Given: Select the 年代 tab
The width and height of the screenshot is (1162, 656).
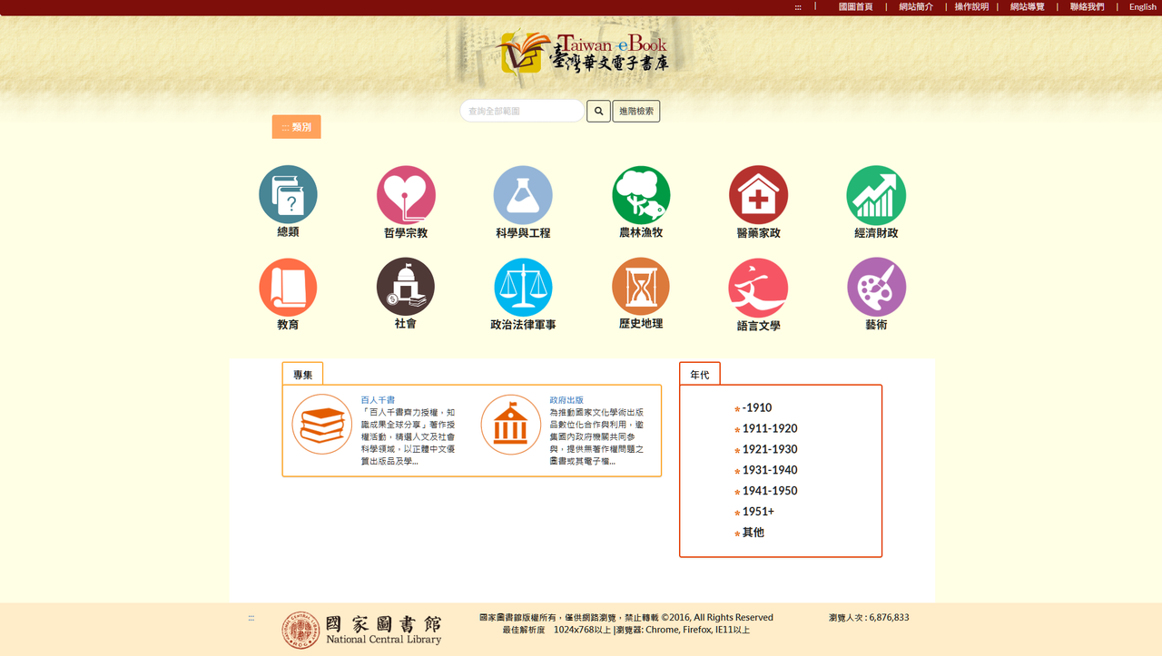Looking at the screenshot, I should 700,375.
